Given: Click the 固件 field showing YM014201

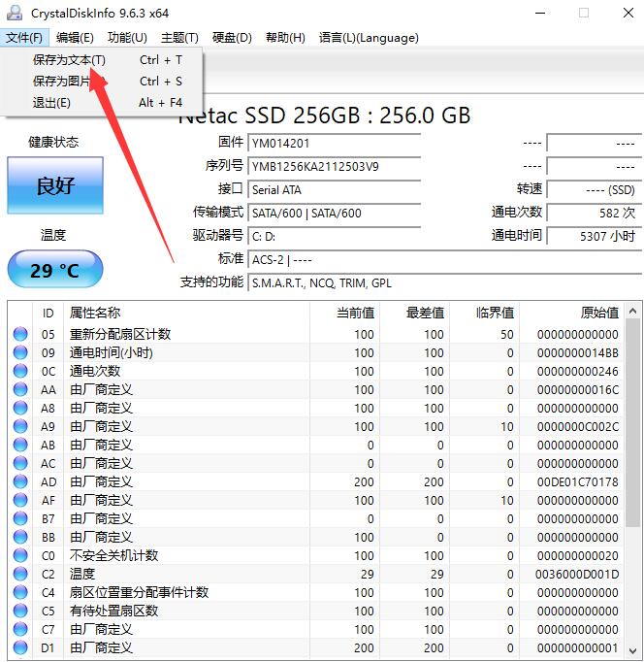Looking at the screenshot, I should click(x=335, y=143).
